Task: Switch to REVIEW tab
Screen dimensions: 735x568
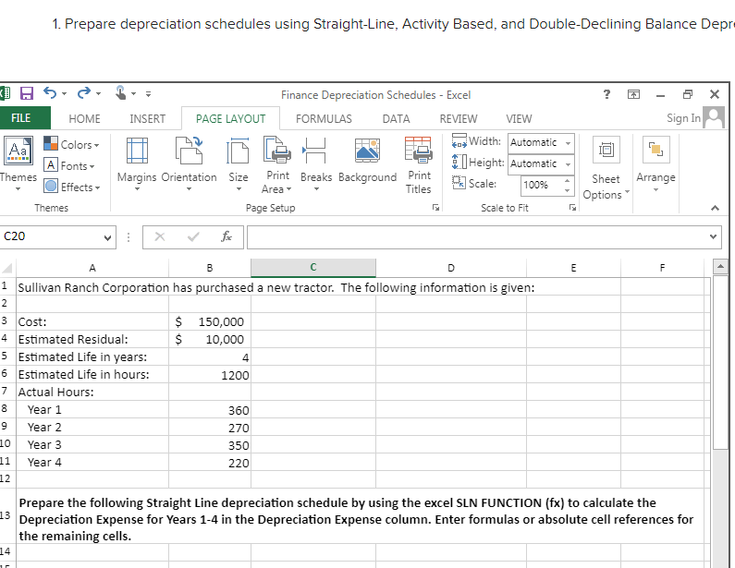Action: (x=458, y=119)
